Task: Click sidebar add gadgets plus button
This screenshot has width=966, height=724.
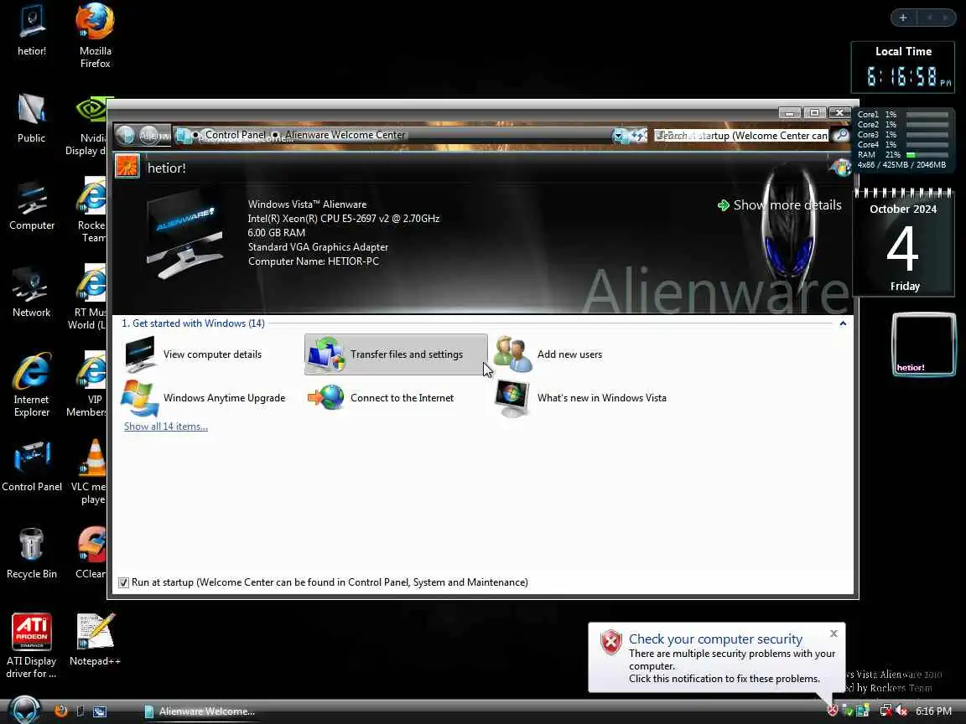Action: click(x=903, y=18)
